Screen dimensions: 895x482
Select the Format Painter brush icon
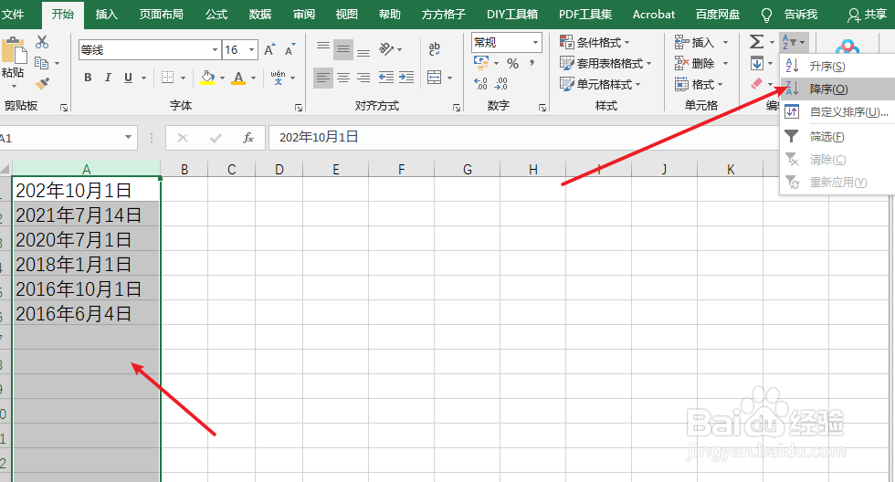(42, 84)
